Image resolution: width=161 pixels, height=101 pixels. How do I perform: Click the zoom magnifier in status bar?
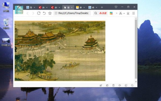tap(132, 85)
